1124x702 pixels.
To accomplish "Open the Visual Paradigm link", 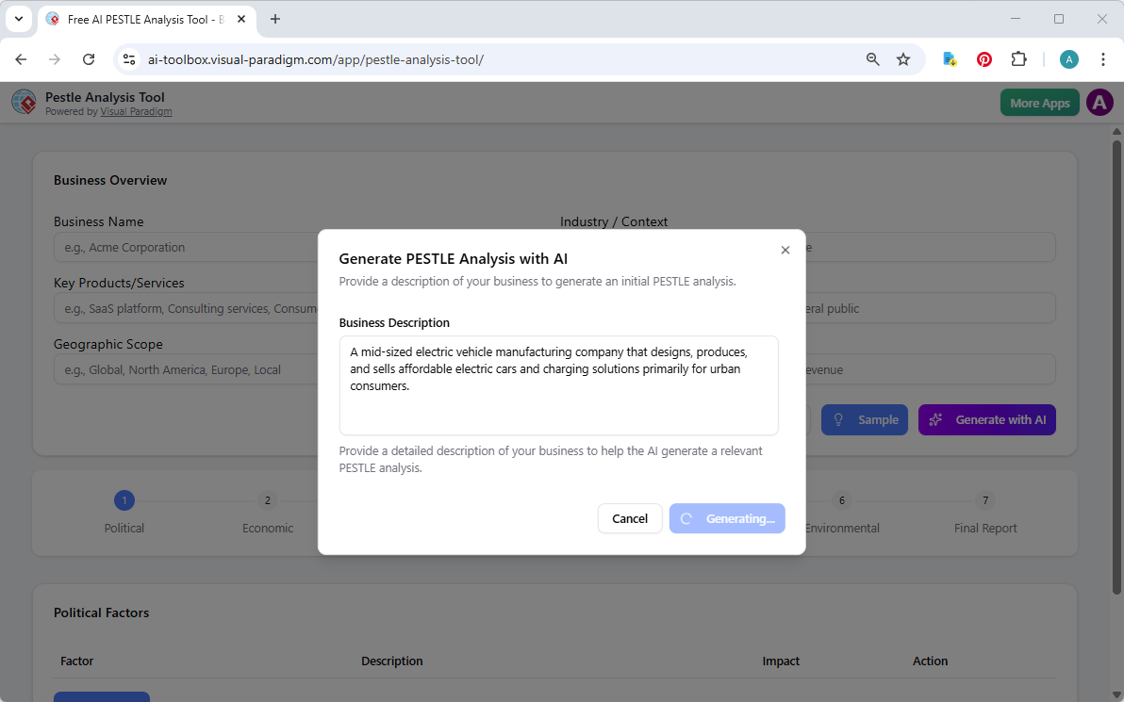I will 136,110.
